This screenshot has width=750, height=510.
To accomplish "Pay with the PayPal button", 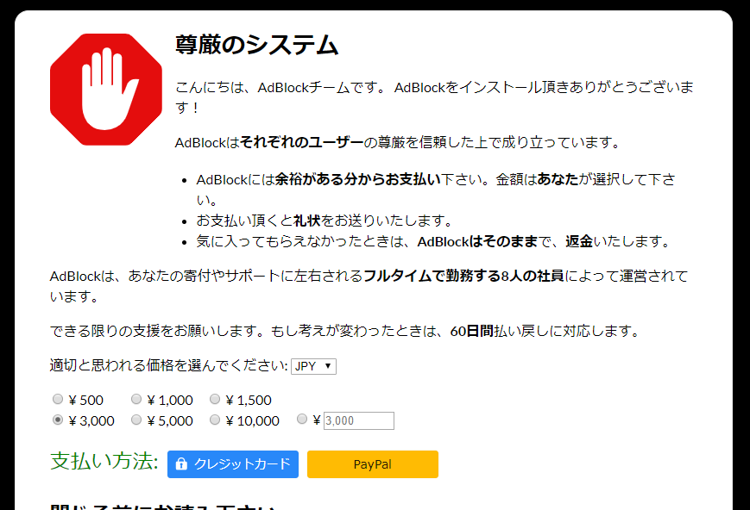I will (373, 464).
